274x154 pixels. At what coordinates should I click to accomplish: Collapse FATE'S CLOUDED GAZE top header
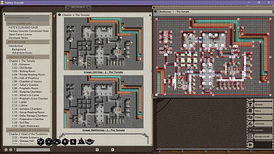(27, 18)
